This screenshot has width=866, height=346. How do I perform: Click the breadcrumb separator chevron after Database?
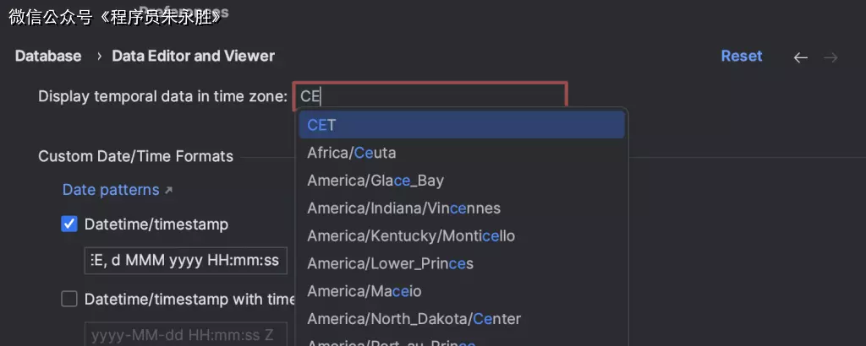click(98, 57)
